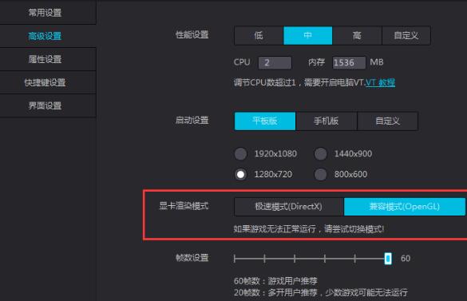Click the frame rate slider handle
The width and height of the screenshot is (467, 301).
388,259
